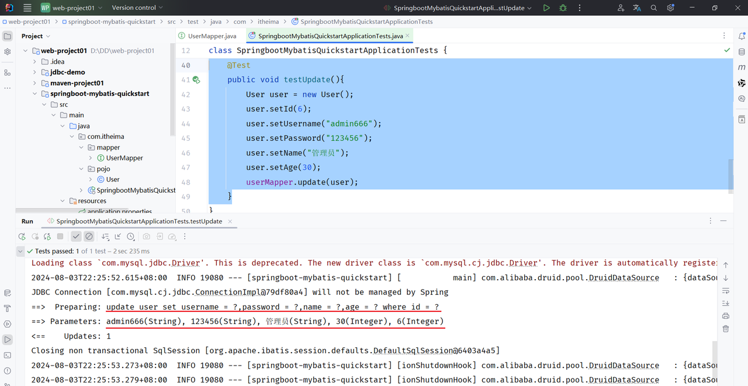Toggle Show Passed tests checkmark button

(x=76, y=237)
